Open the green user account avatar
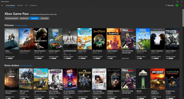Screen dimensions: 184x99 177,5
